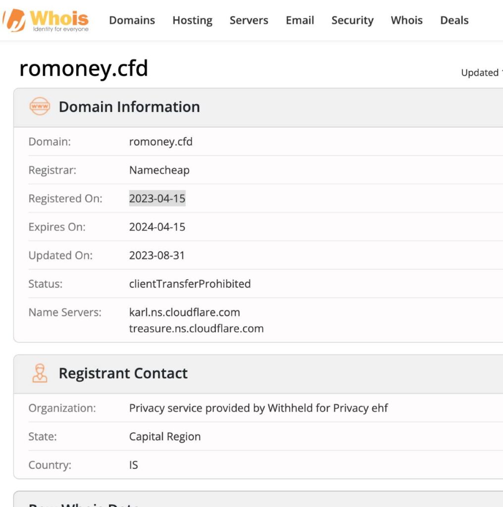Click the country code IS
This screenshot has width=503, height=507.
(x=133, y=465)
